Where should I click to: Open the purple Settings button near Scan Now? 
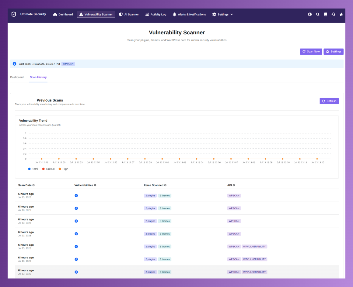(334, 51)
